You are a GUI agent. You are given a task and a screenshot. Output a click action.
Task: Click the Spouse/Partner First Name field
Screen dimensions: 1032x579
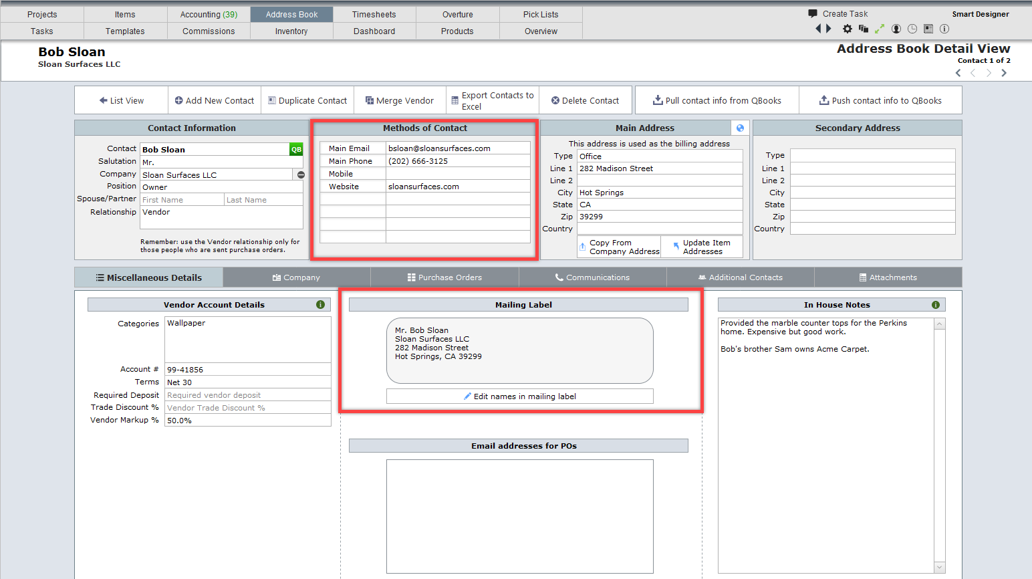[x=182, y=200]
